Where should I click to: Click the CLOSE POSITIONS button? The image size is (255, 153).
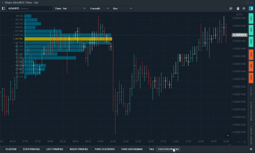pyautogui.click(x=251, y=111)
